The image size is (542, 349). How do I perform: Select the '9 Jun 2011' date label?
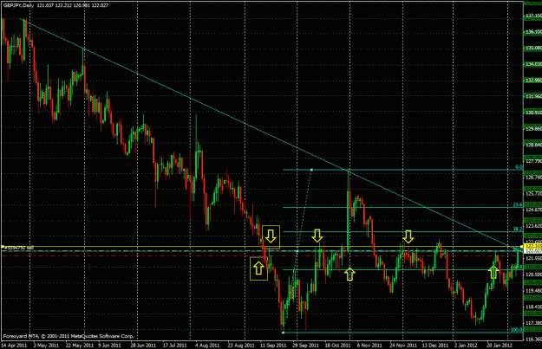pos(109,346)
